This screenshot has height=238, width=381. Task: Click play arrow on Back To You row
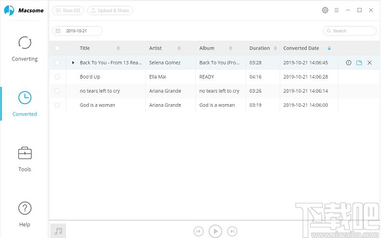coord(73,63)
